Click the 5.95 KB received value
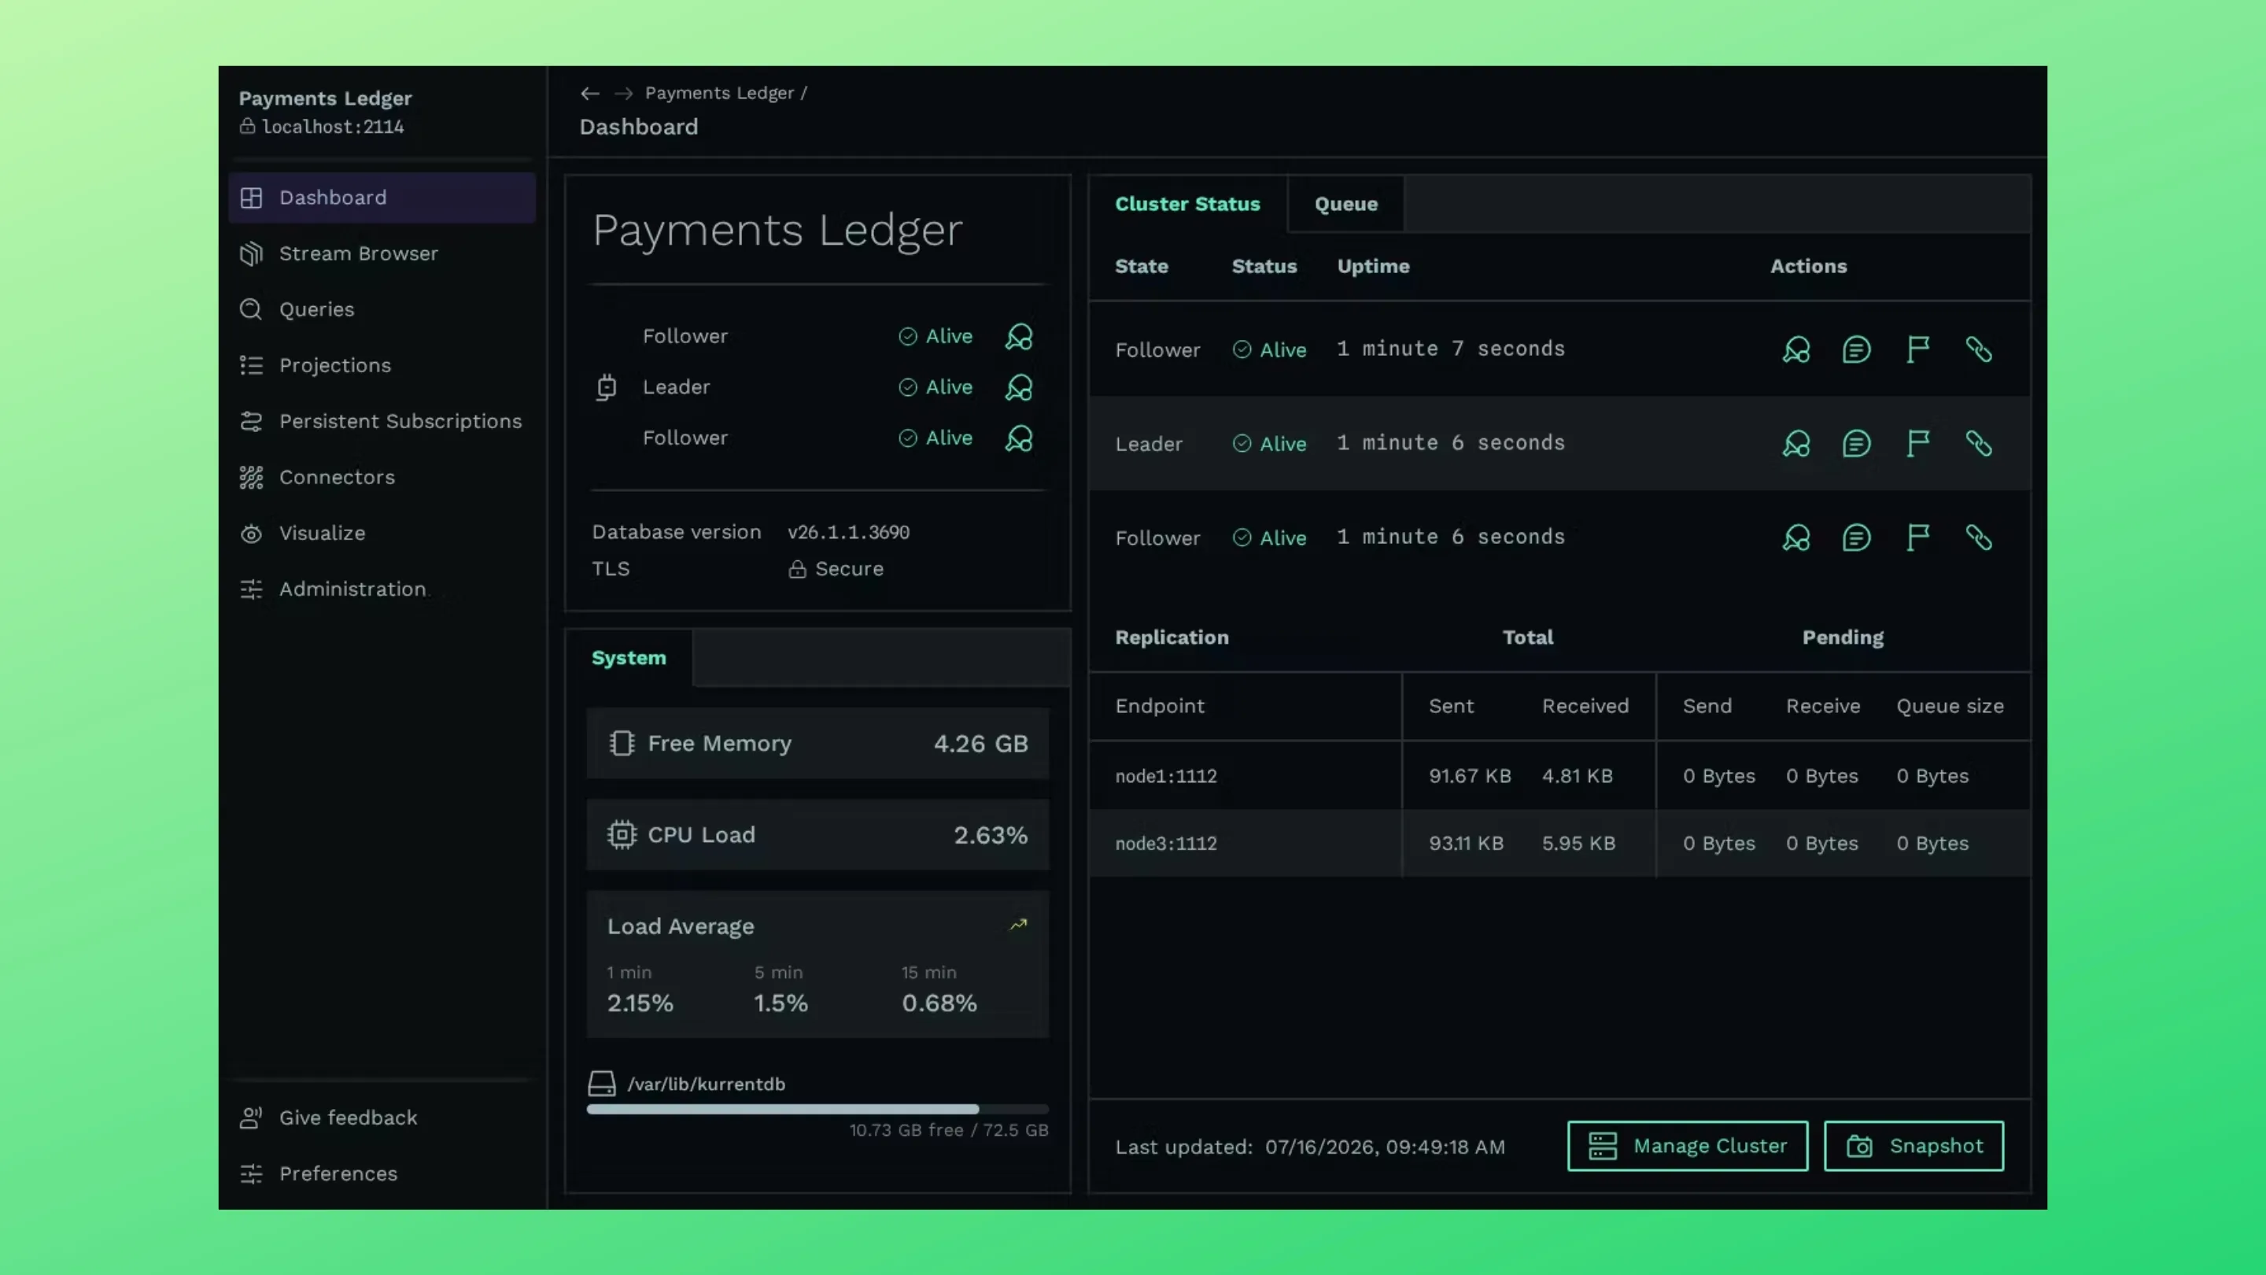 tap(1579, 843)
